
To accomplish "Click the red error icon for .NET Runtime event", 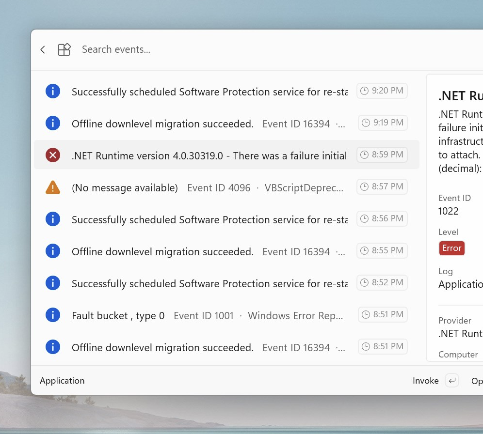I will (x=53, y=155).
